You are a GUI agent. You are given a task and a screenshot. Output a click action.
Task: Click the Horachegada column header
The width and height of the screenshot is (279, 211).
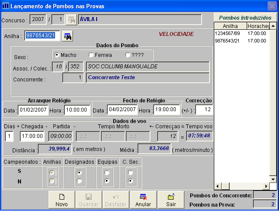pyautogui.click(x=258, y=26)
